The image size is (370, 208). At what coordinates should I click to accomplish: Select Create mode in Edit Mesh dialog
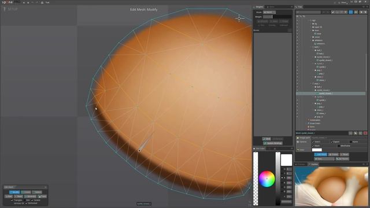pos(26,192)
